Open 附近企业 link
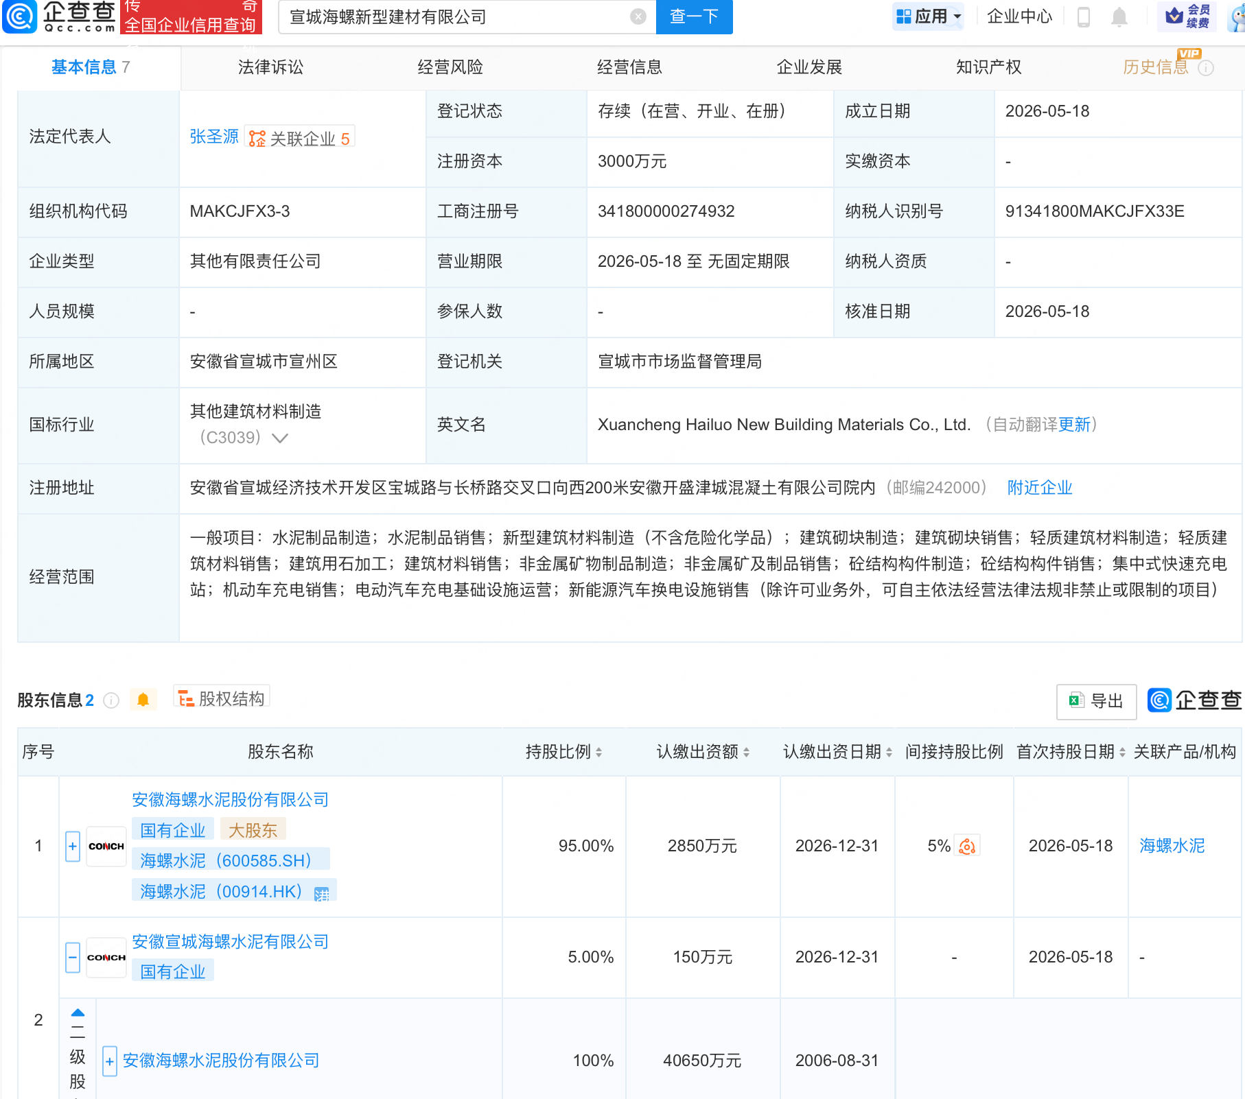The height and width of the screenshot is (1099, 1245). (x=1040, y=488)
